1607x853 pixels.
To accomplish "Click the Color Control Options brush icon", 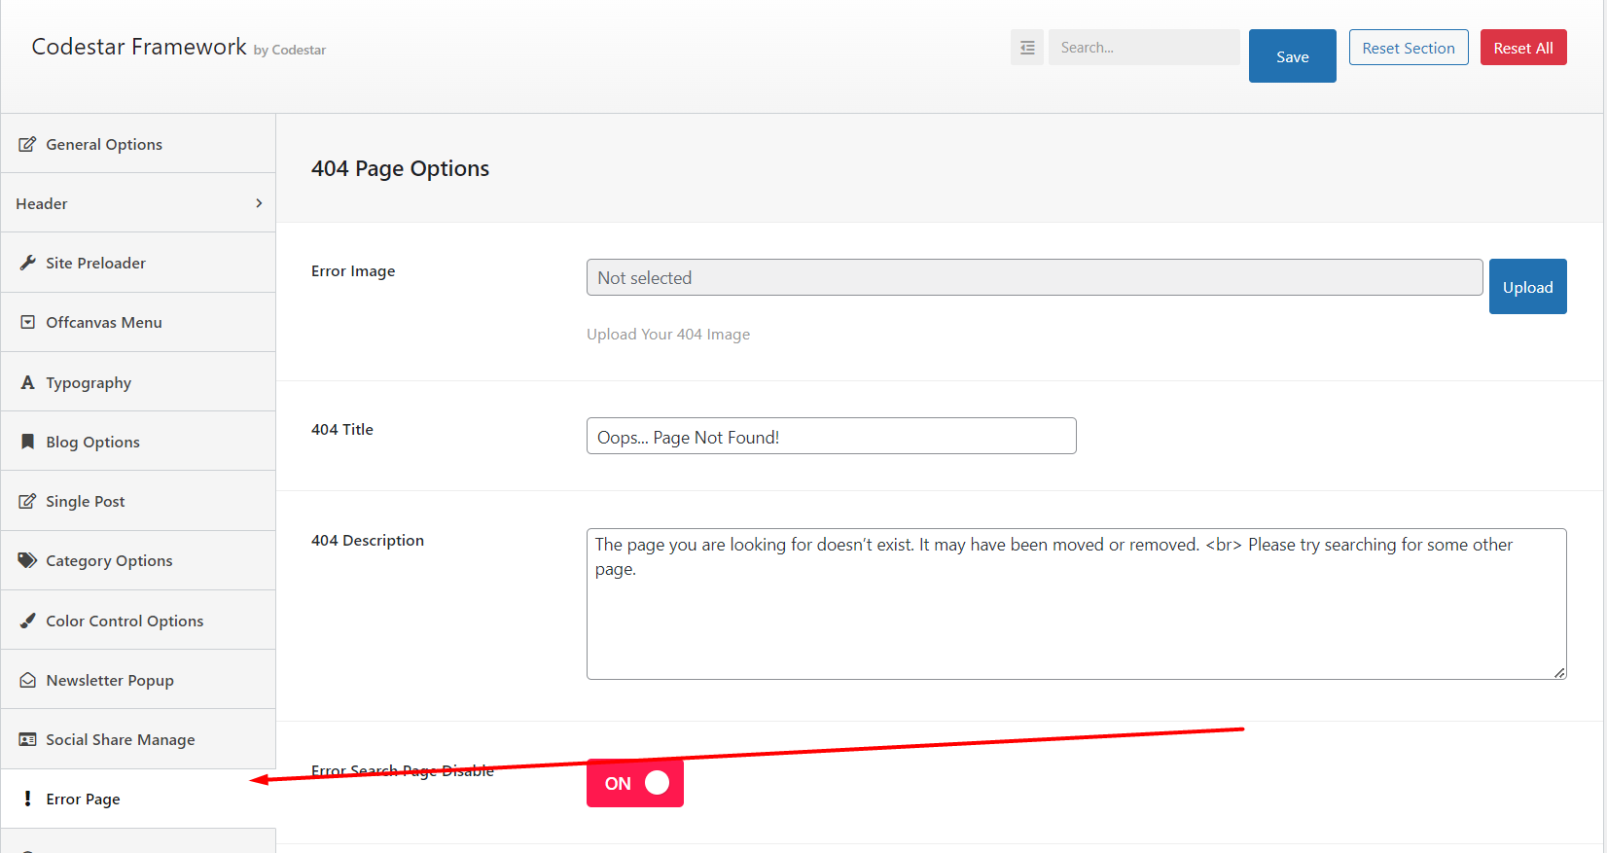I will click(27, 621).
